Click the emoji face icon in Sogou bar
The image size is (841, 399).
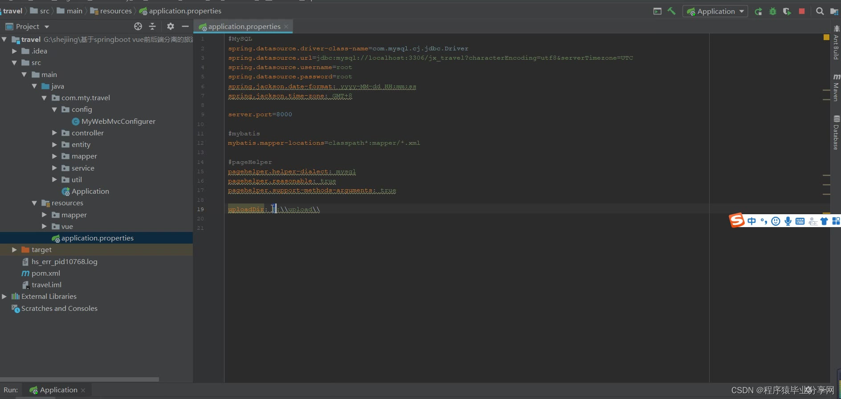(776, 221)
